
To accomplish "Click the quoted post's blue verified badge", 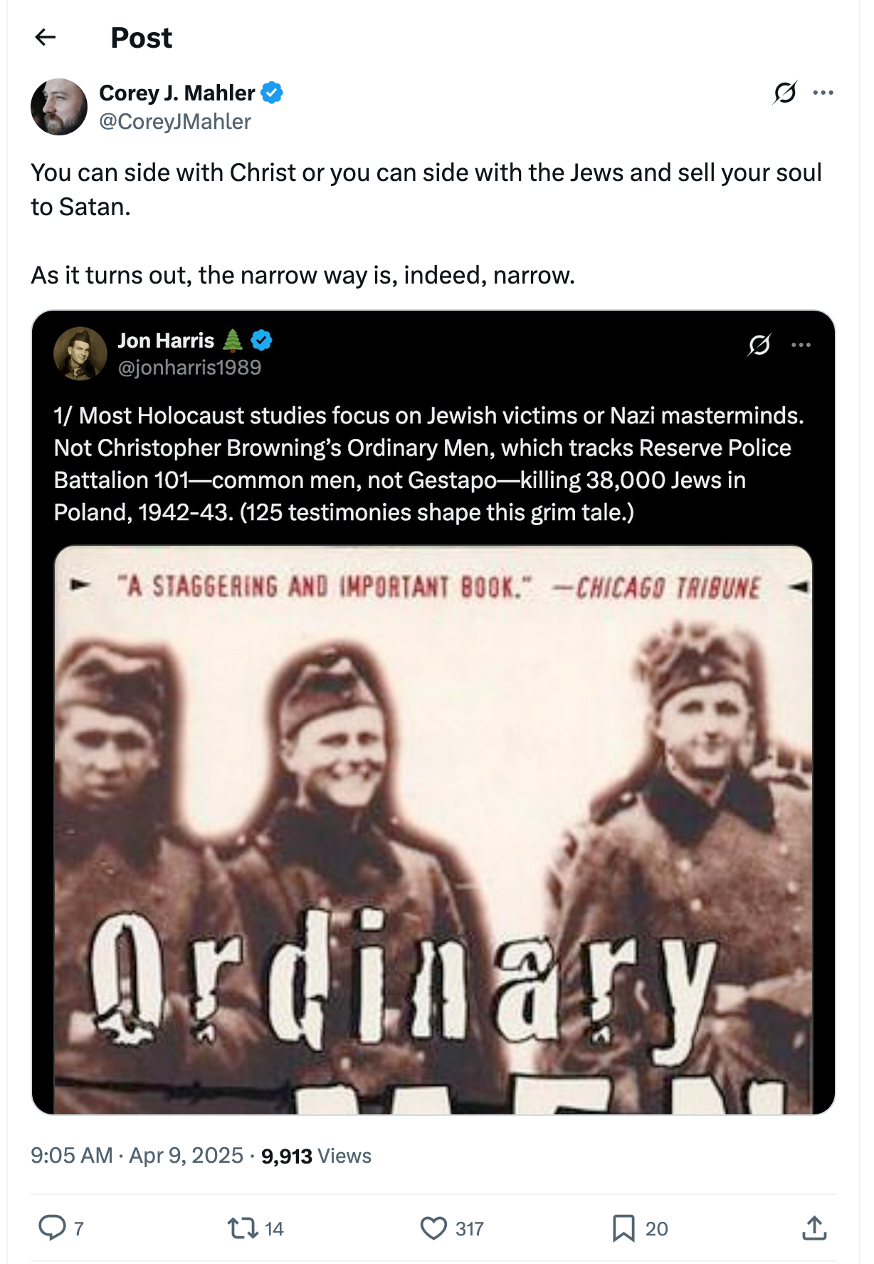I will point(262,341).
